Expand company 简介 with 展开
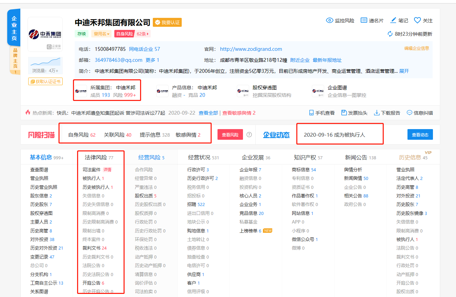Viewport: 456px width, 297px height. (x=404, y=71)
